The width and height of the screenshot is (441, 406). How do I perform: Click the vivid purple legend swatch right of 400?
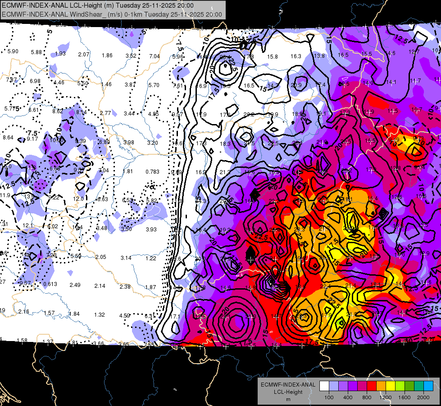(x=353, y=386)
